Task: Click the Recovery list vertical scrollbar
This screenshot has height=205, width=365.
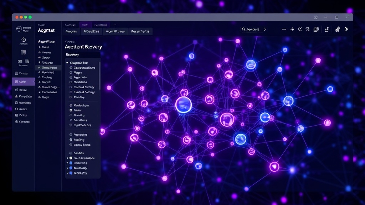Action: pos(100,75)
